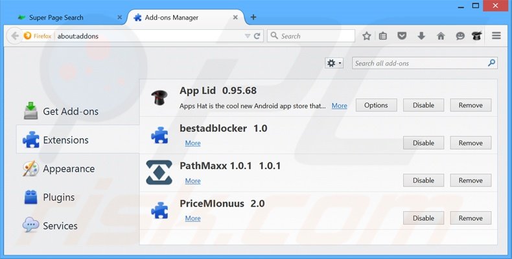Click the App Lid top hat extension icon

[x=159, y=98]
